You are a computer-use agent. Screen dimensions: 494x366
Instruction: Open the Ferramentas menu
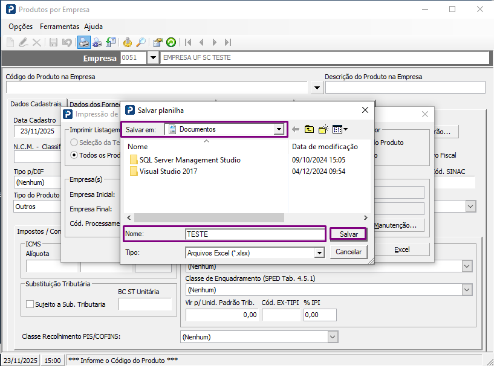[59, 27]
